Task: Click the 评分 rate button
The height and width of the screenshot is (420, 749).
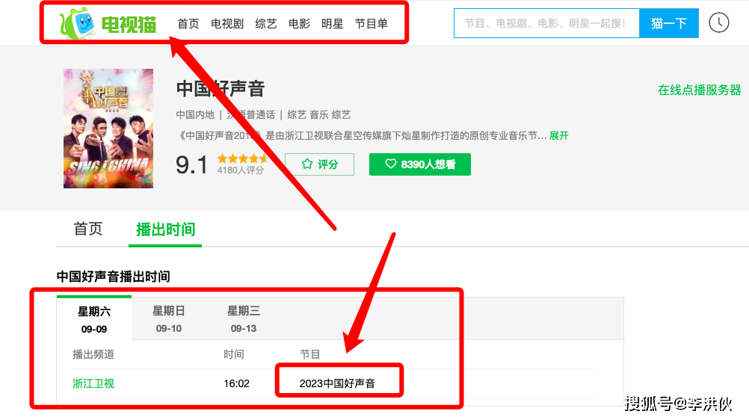Action: click(x=319, y=164)
